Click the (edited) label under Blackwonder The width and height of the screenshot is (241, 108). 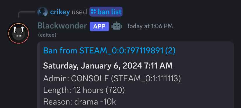[x=47, y=35]
